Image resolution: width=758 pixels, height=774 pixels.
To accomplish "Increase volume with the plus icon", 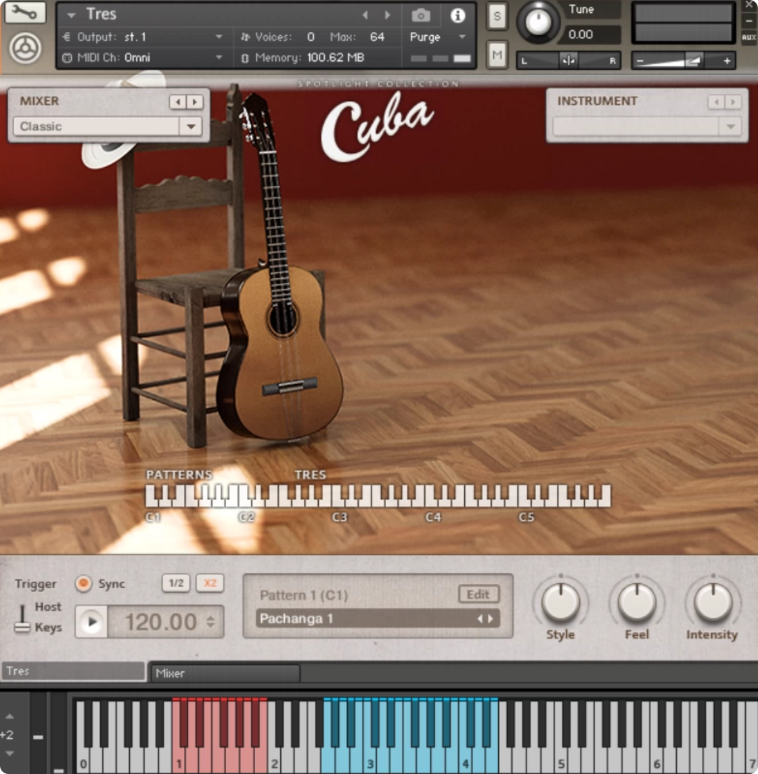I will pyautogui.click(x=727, y=61).
